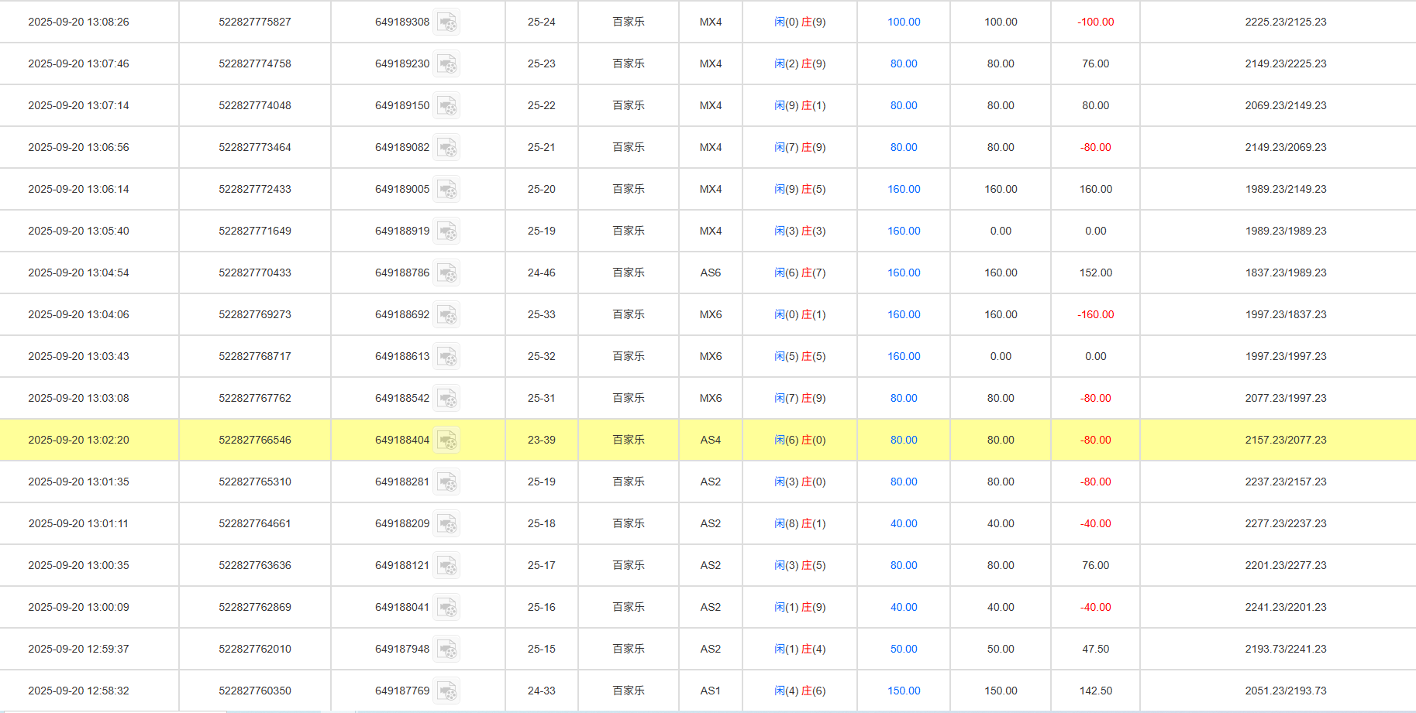Screen dimensions: 1416x713
Task: Open video playback for round 25-22
Action: [x=447, y=105]
